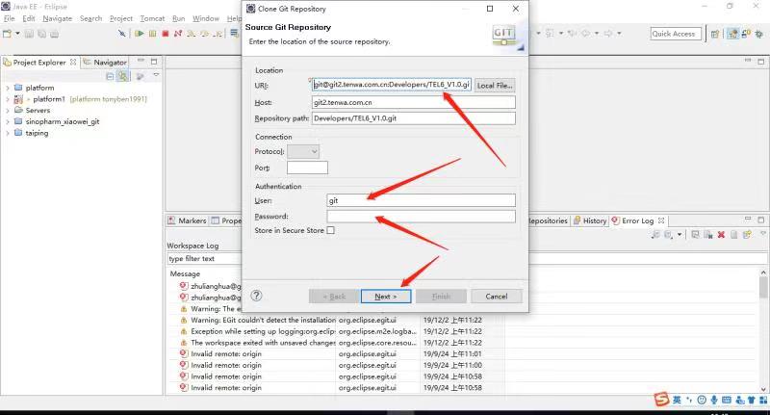This screenshot has height=415, width=770.
Task: Click the Next > button
Action: tap(386, 297)
